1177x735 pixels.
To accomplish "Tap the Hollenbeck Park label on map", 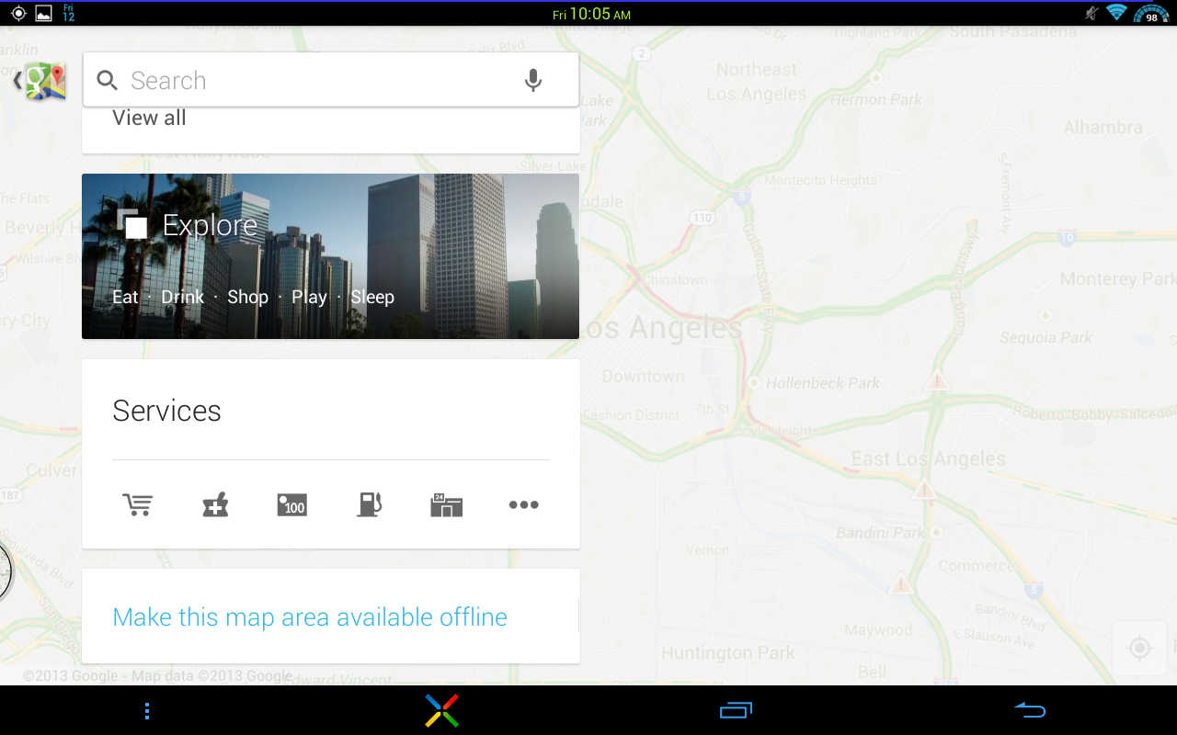I will (823, 383).
